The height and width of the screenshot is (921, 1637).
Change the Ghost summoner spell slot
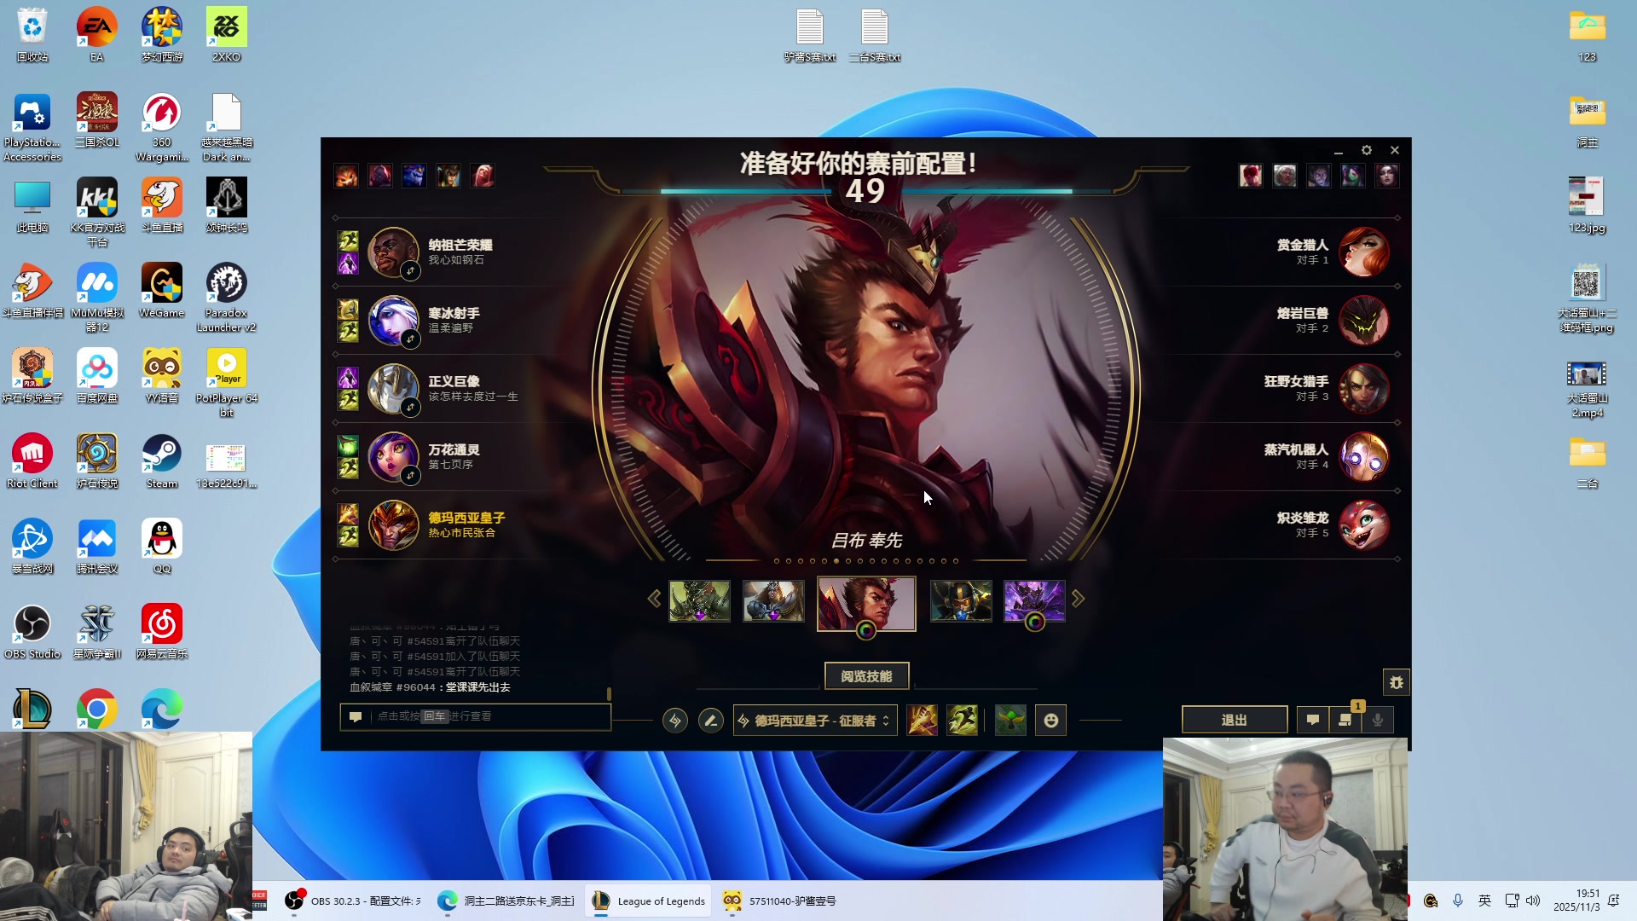tap(963, 721)
